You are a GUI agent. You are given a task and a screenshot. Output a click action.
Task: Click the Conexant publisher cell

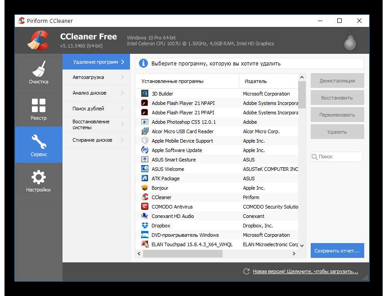pyautogui.click(x=254, y=216)
